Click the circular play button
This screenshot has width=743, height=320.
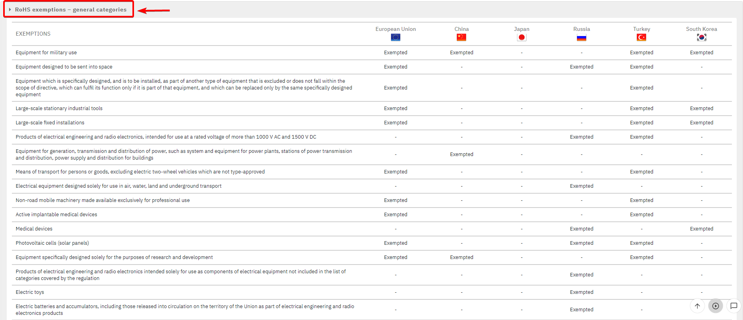pyautogui.click(x=716, y=306)
